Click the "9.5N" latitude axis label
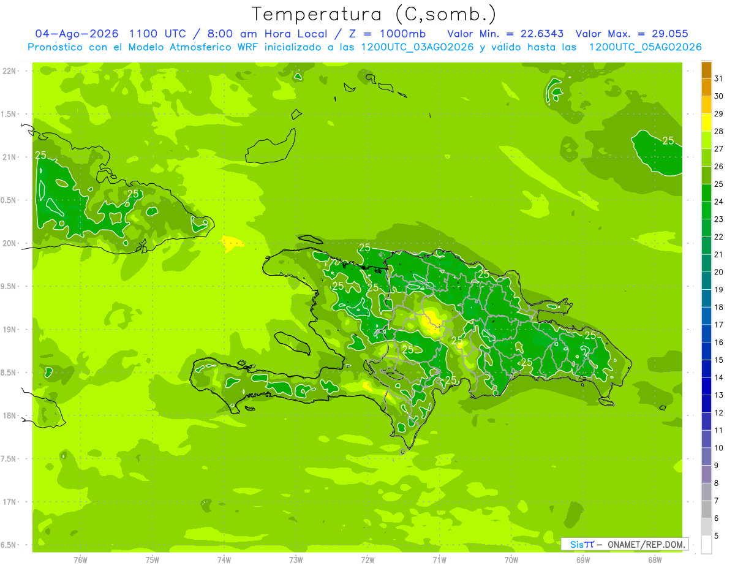735x568 pixels. pos(9,286)
